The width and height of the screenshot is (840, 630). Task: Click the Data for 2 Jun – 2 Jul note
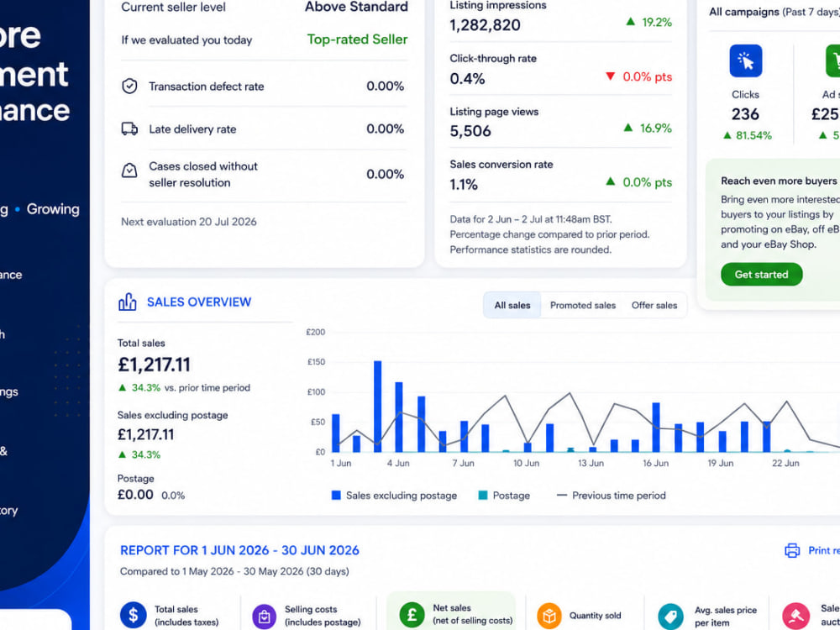530,219
